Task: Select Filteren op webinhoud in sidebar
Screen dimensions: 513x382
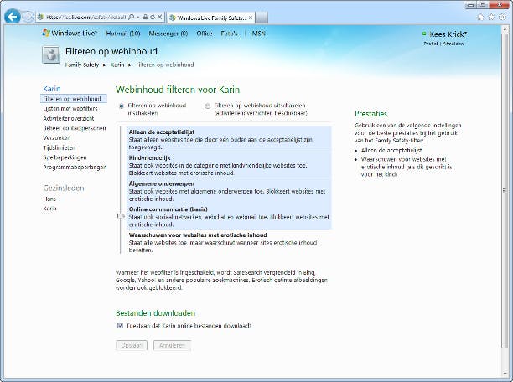Action: (x=74, y=99)
